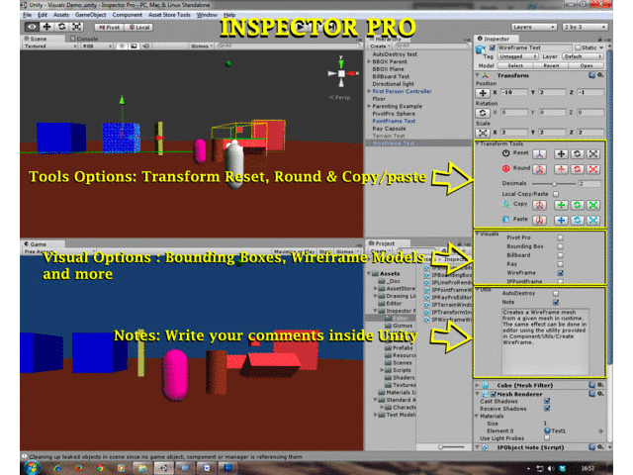The width and height of the screenshot is (633, 475).
Task: Enable AutoDestroy checkbox
Action: point(556,293)
